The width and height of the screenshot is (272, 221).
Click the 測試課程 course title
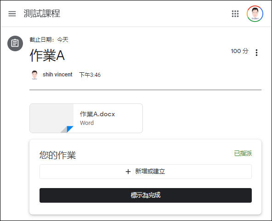point(42,13)
